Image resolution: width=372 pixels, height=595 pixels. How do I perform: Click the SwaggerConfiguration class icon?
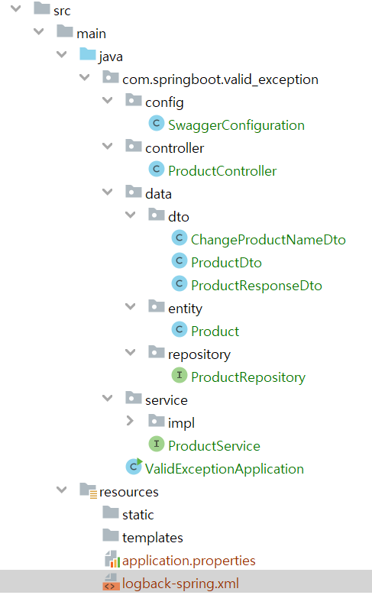156,124
